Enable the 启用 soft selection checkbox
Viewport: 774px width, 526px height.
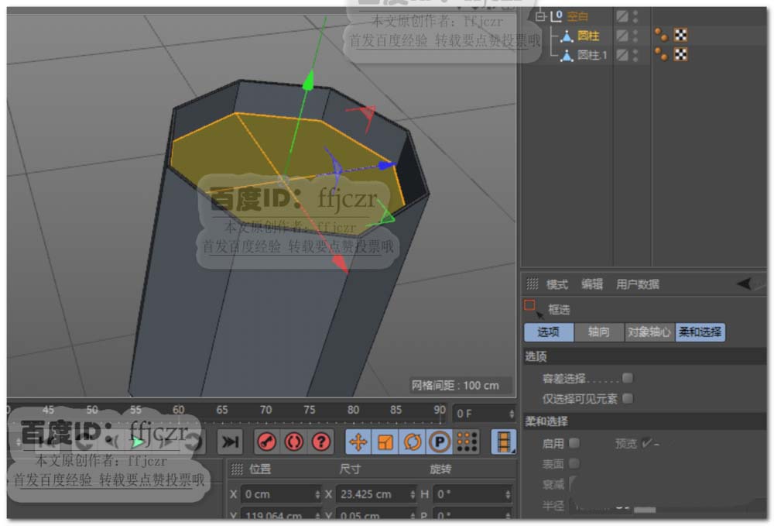coord(574,442)
